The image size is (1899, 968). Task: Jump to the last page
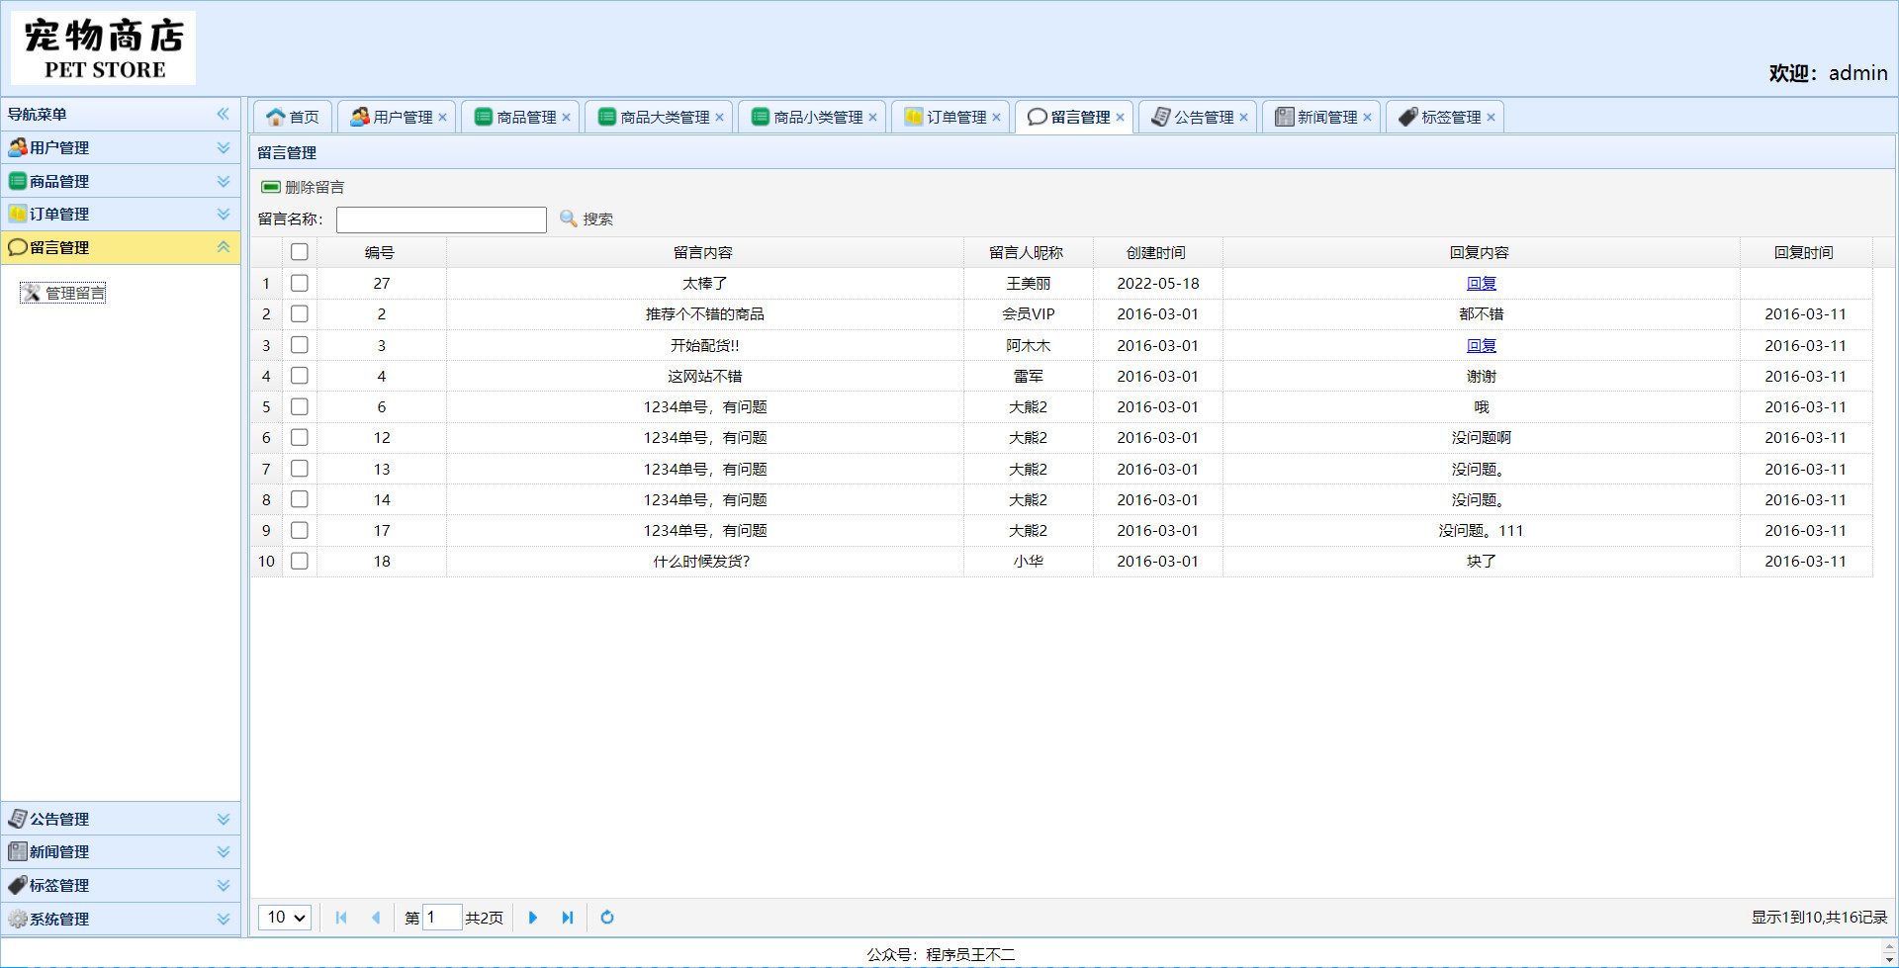pos(568,918)
